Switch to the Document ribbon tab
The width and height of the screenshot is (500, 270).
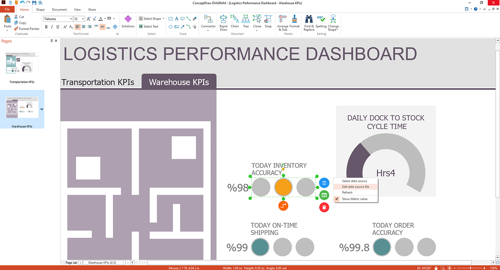coord(59,9)
